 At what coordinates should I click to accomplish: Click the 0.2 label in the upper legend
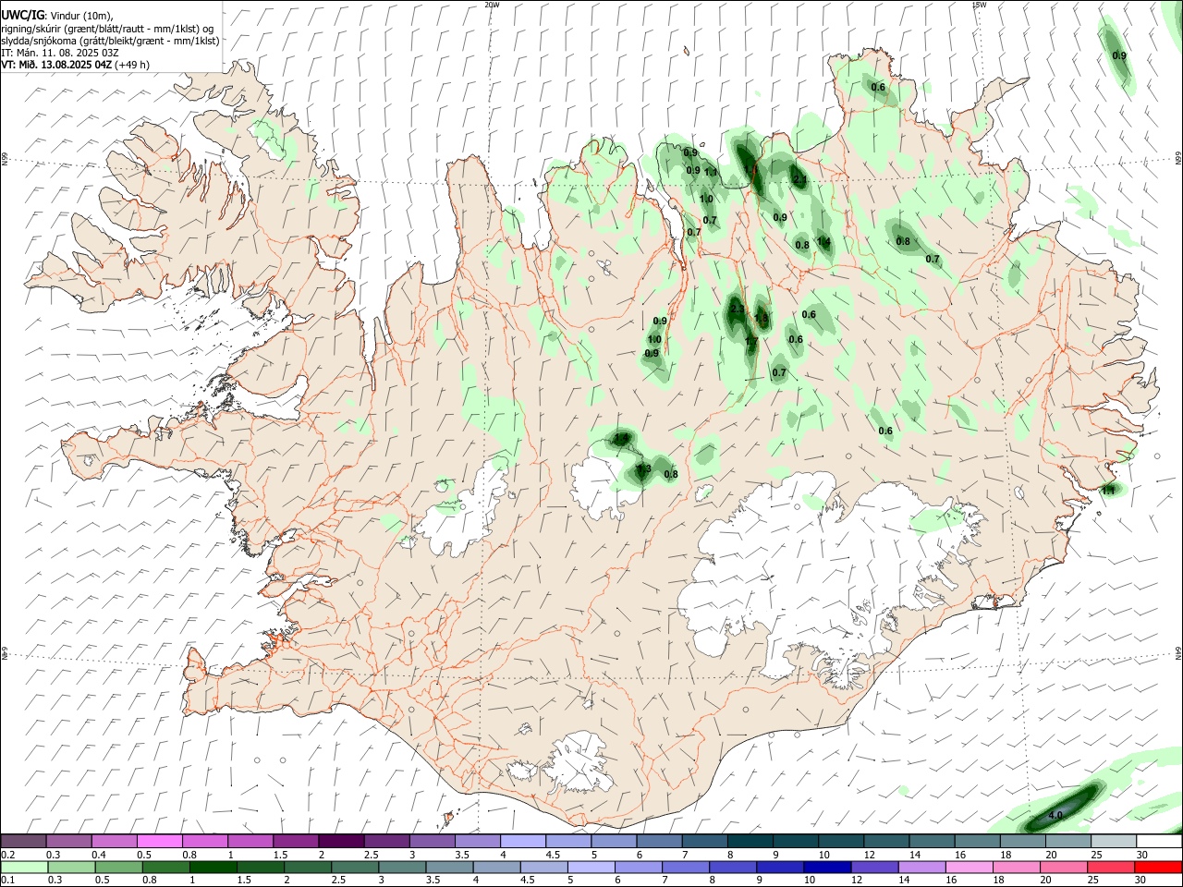point(8,855)
